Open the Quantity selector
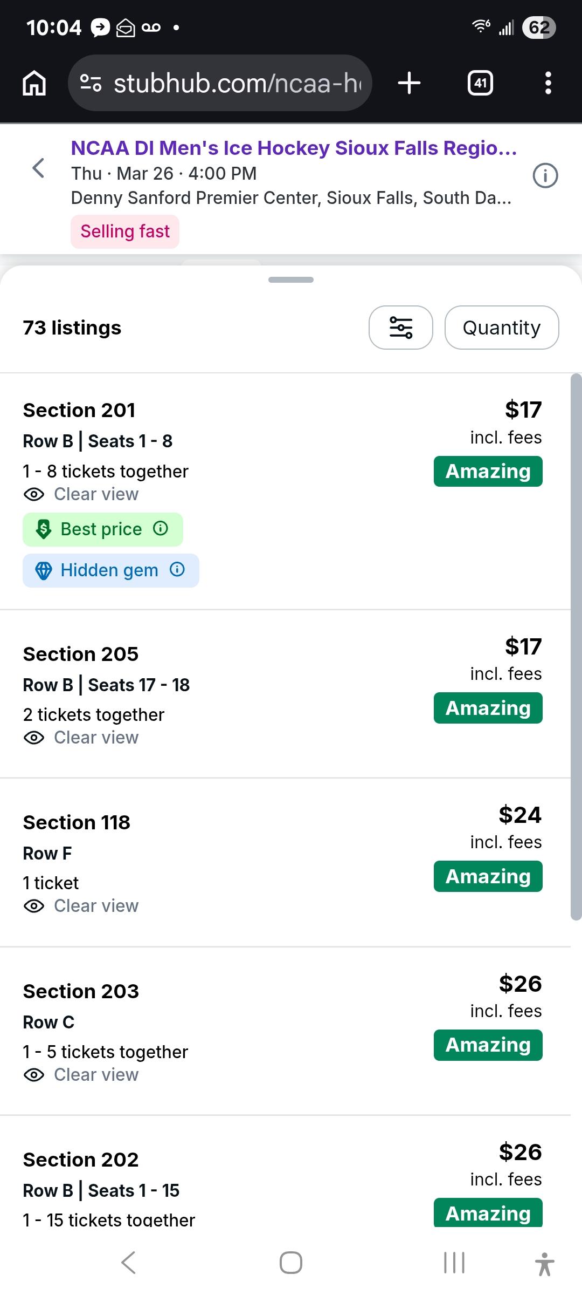 (501, 328)
